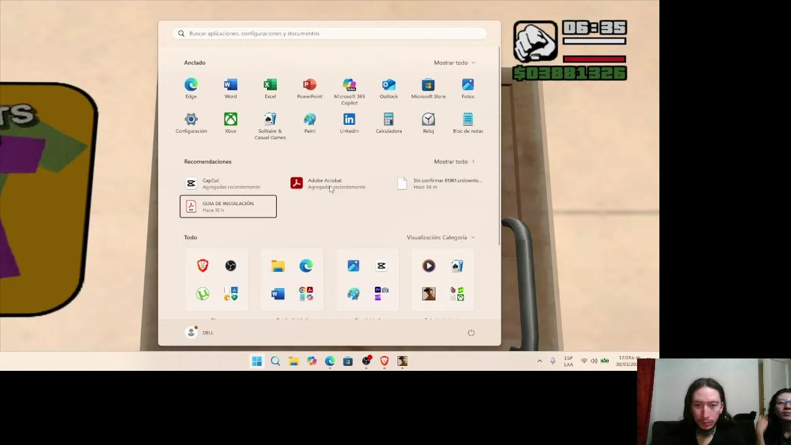
Task: Open Edge icon in Todo categories
Action: coord(306,266)
